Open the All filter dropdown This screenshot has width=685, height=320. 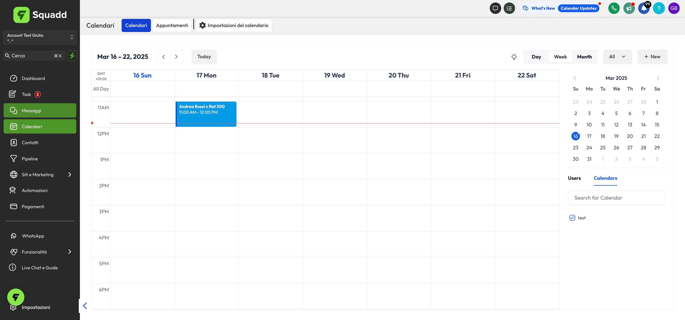617,57
